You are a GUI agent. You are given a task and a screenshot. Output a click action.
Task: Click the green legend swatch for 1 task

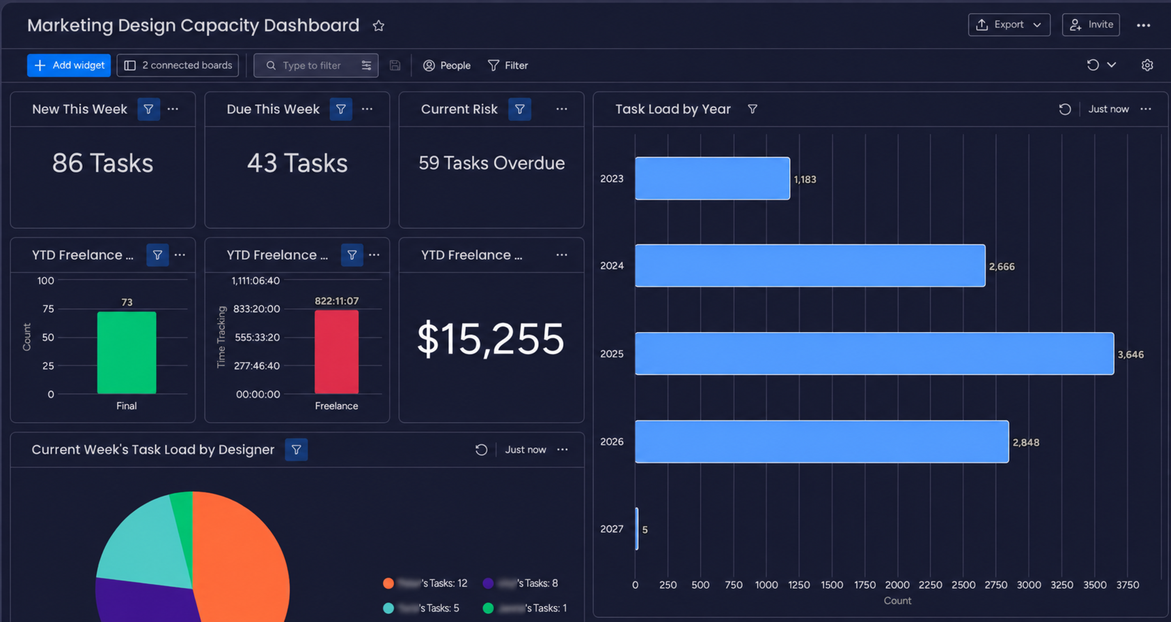click(488, 608)
